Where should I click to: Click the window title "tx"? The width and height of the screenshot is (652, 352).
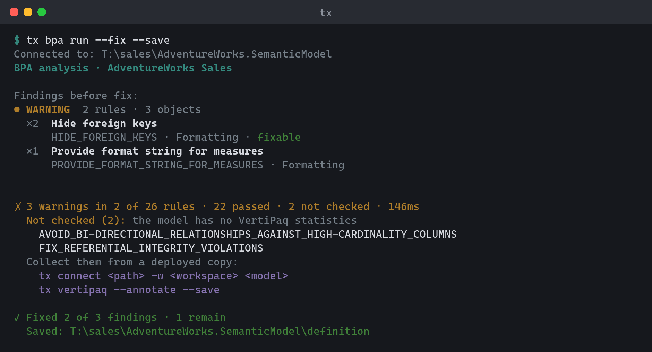click(326, 13)
